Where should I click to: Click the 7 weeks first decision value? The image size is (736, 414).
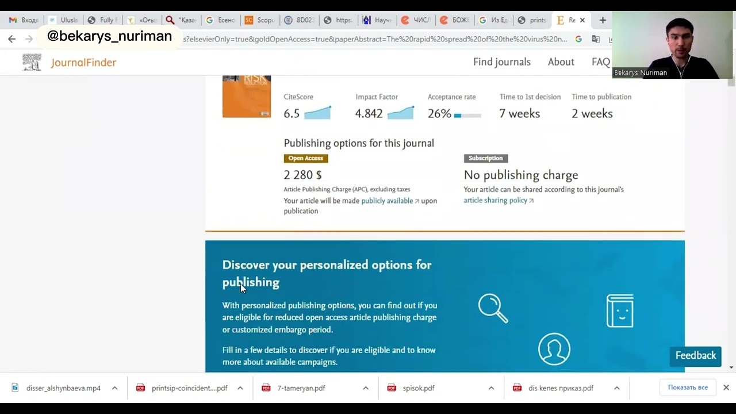click(520, 113)
